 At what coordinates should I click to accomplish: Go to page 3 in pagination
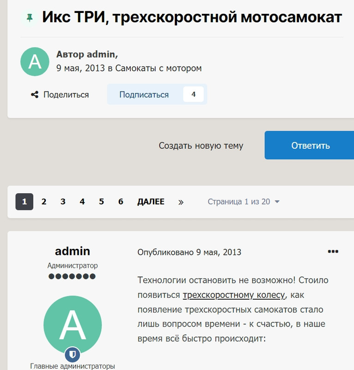pyautogui.click(x=63, y=202)
